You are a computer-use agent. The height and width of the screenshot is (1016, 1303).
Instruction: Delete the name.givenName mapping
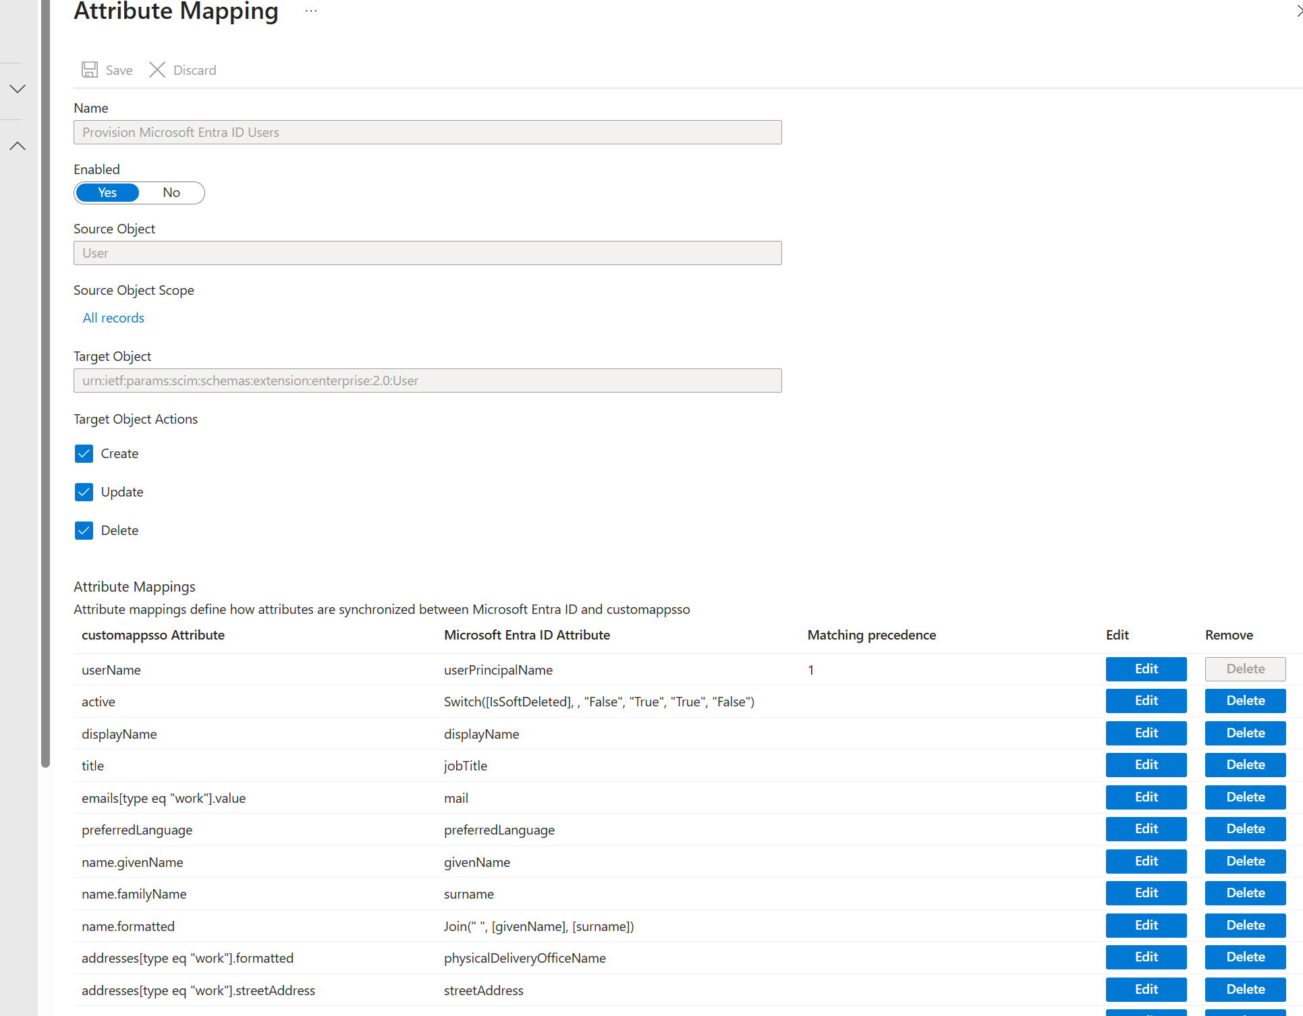pyautogui.click(x=1246, y=862)
